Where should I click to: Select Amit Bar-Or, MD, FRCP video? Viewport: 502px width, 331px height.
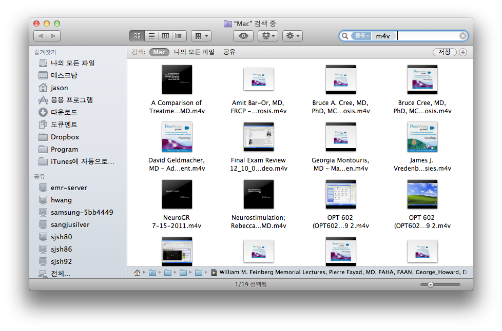point(258,79)
